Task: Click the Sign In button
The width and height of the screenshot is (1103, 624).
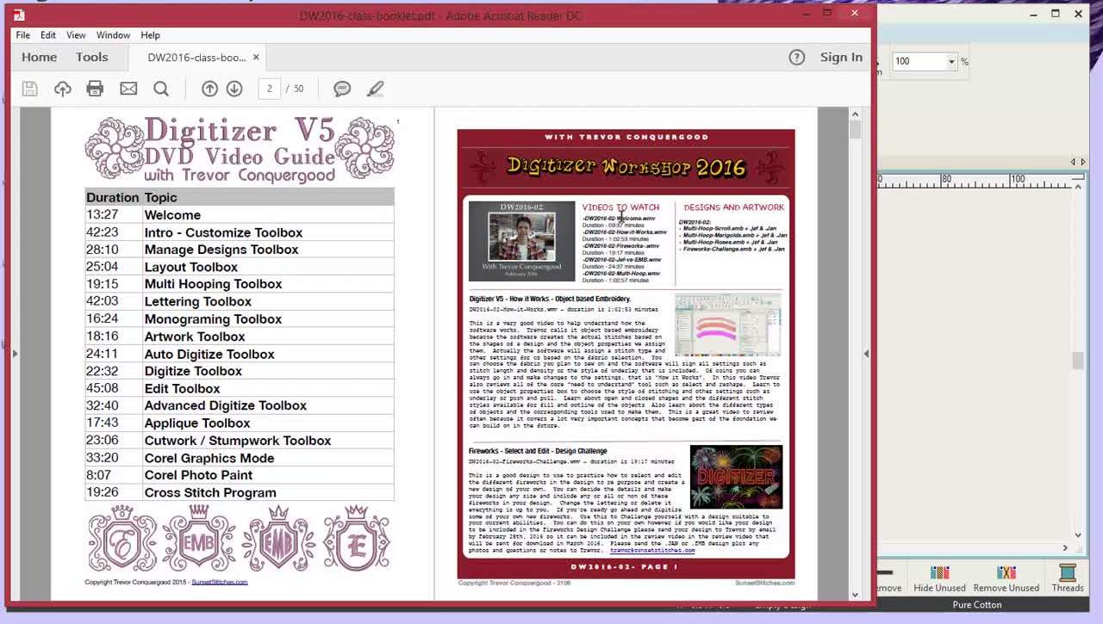Action: pyautogui.click(x=841, y=57)
